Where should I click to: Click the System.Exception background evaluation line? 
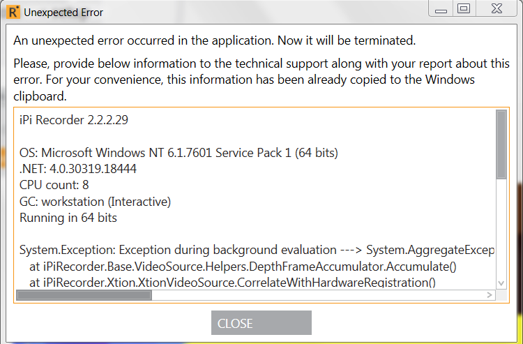[257, 250]
